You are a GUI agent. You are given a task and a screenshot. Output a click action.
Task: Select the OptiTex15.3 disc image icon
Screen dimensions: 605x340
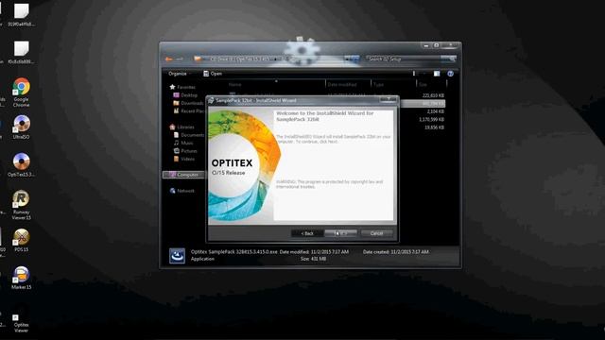point(21,164)
